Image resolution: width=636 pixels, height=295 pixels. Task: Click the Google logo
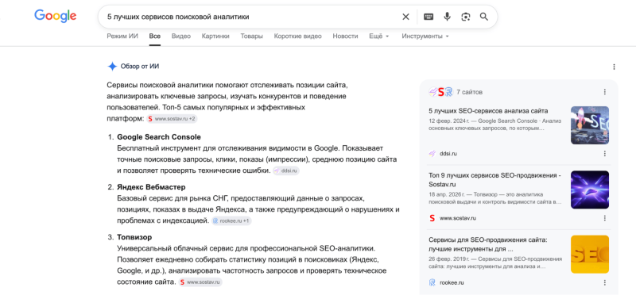[x=55, y=16]
